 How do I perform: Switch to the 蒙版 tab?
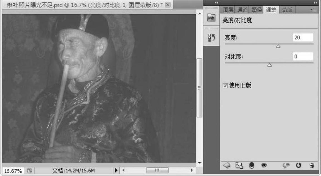285,10
